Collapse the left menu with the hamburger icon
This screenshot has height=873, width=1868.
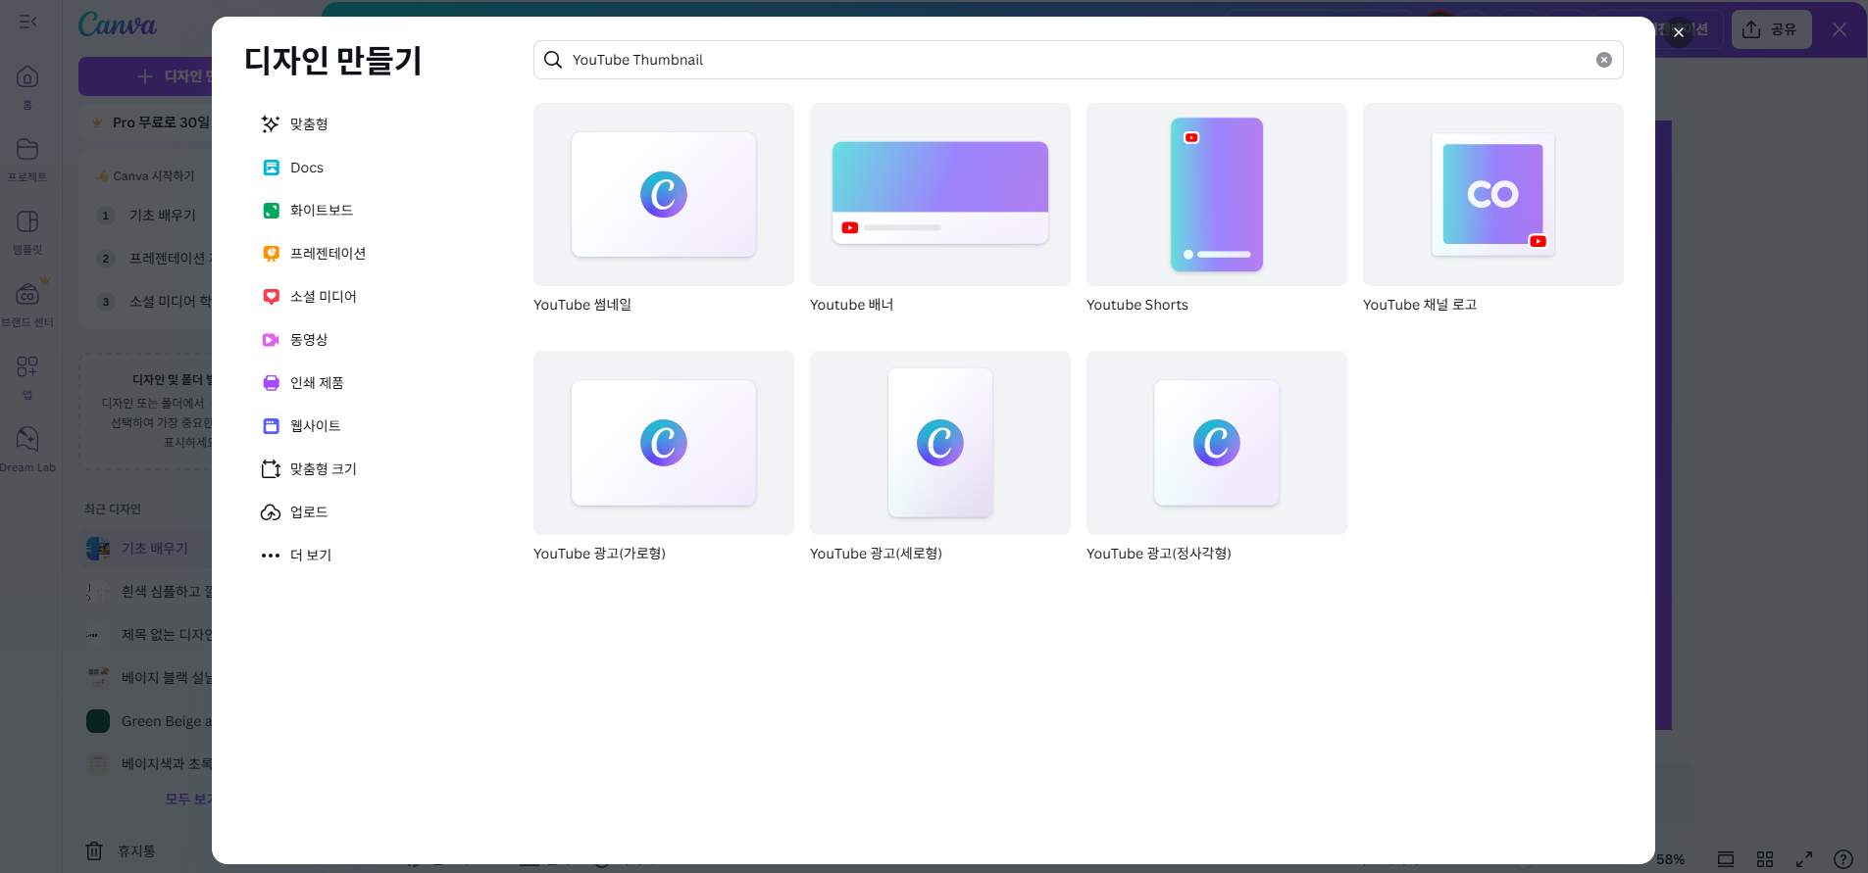coord(27,22)
